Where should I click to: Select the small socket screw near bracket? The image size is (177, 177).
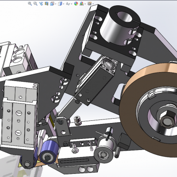click(x=78, y=120)
